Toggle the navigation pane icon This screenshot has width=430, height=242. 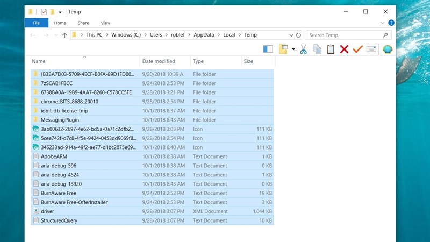pos(268,49)
